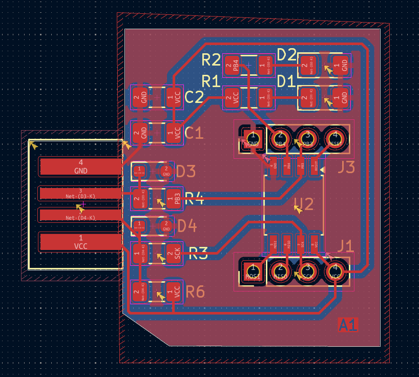
Task: Click the VCC pad 1 on USB connector
Action: pyautogui.click(x=80, y=242)
